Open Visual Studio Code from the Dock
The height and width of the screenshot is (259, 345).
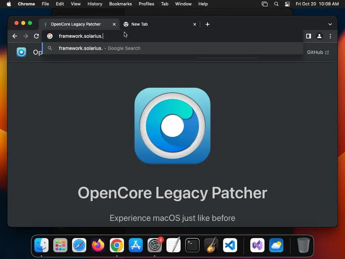[x=230, y=245]
